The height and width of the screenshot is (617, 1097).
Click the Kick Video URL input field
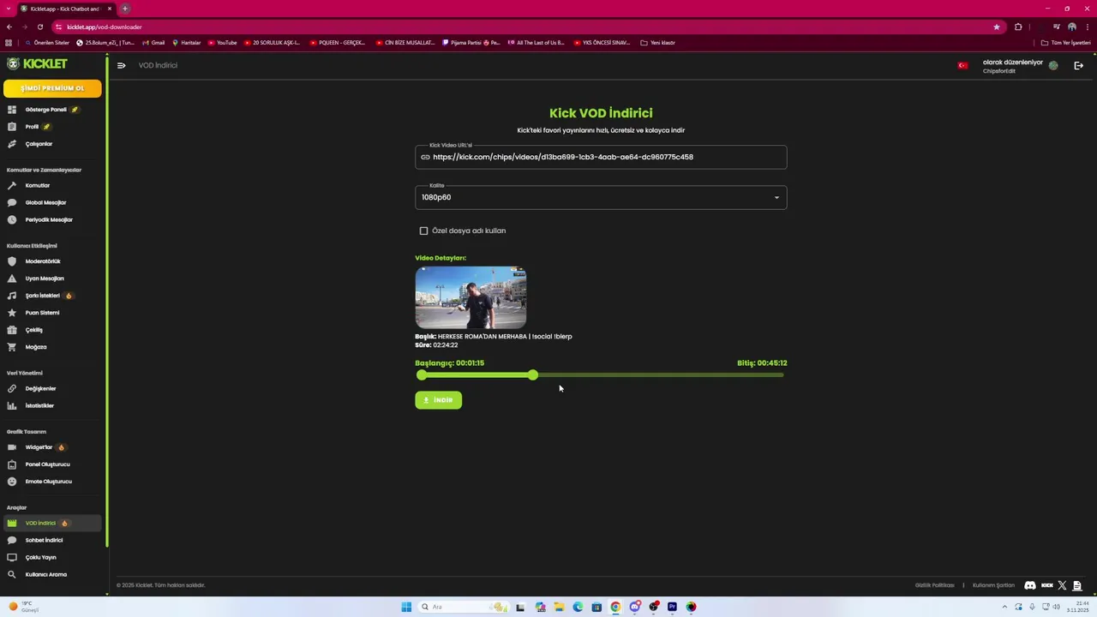601,157
